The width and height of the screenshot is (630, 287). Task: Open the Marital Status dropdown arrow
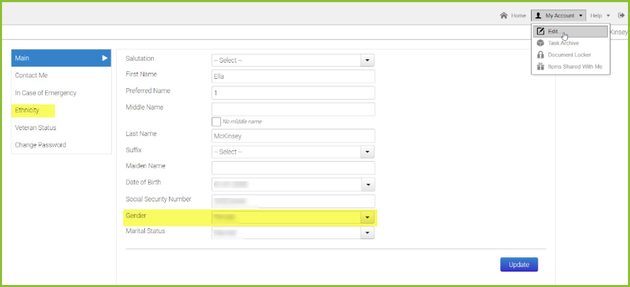[x=367, y=232]
